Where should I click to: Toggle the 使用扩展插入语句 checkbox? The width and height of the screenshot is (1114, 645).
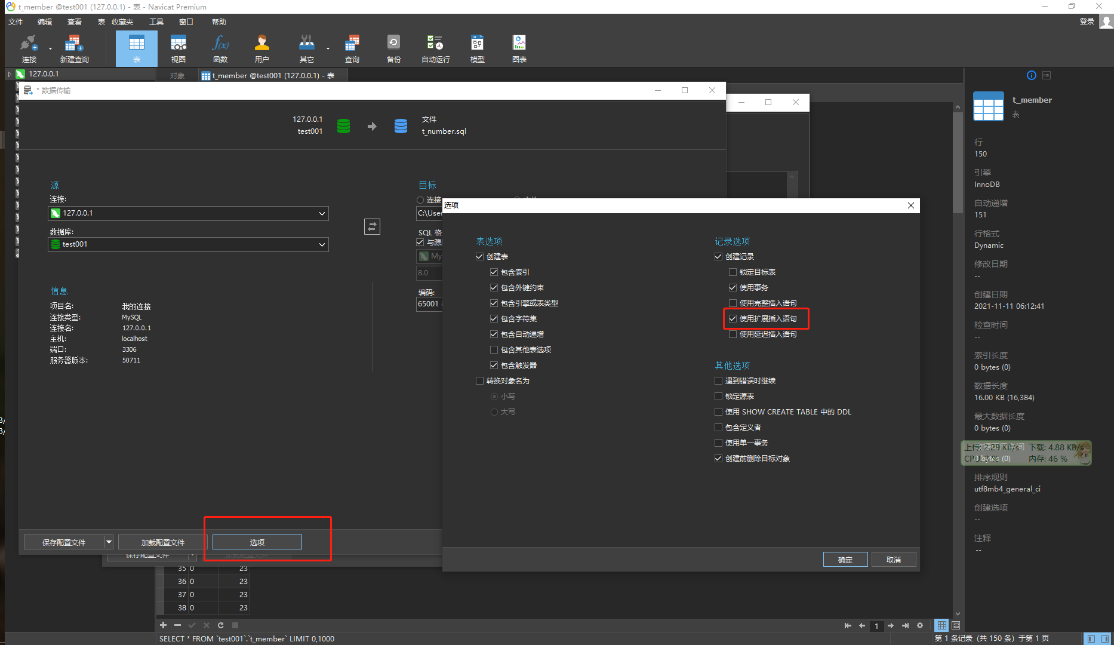coord(733,319)
